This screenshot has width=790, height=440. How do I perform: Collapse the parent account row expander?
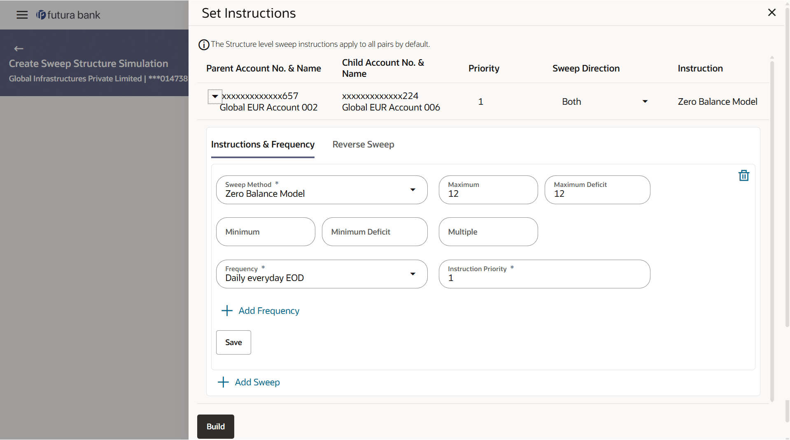tap(215, 97)
